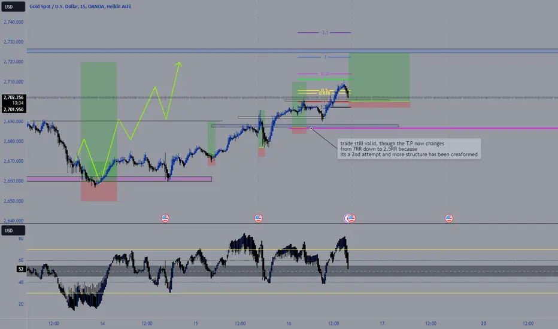Click the 16 date label on time axis
This screenshot has height=329, width=558.
point(289,323)
